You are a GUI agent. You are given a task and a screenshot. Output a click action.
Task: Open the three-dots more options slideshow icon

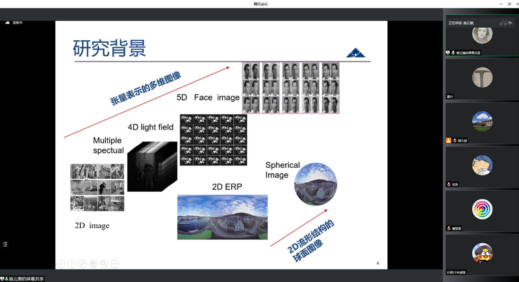(115, 263)
